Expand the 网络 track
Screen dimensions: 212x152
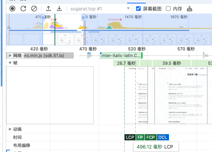coord(10,55)
